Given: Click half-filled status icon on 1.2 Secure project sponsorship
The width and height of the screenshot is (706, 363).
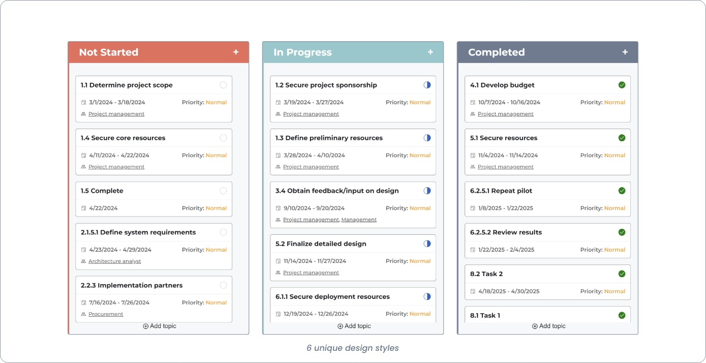Looking at the screenshot, I should click(x=427, y=85).
